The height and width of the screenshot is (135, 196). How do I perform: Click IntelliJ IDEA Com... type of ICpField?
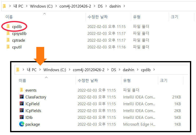139,104
